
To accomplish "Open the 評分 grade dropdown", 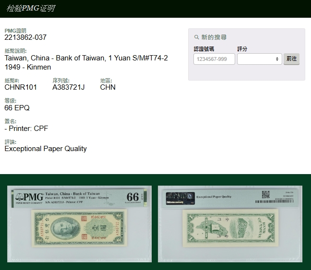I will pos(260,59).
